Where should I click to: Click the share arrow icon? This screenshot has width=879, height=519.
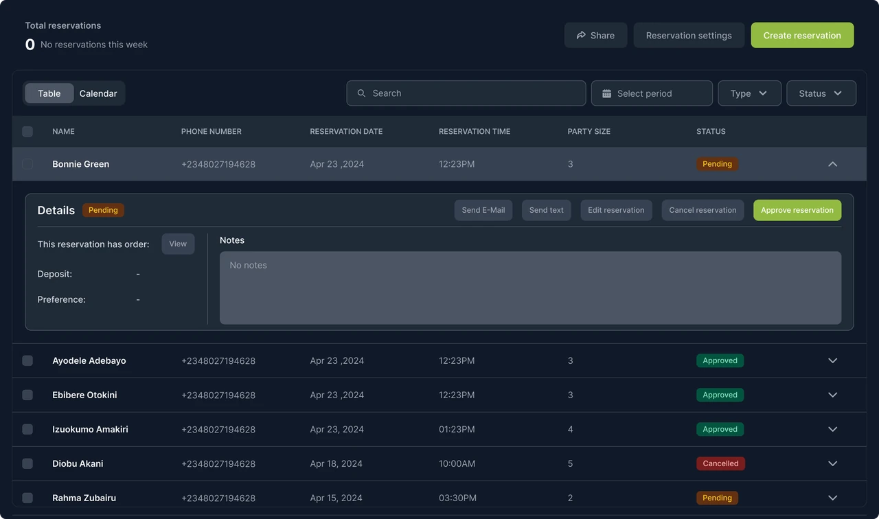tap(581, 35)
